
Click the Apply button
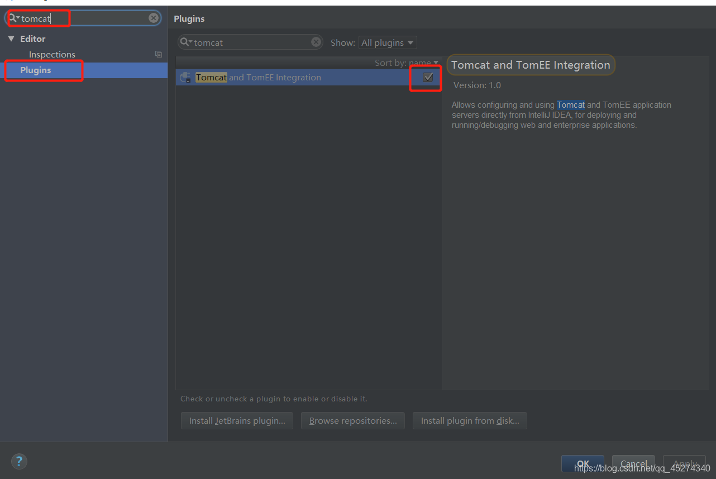[x=684, y=463]
